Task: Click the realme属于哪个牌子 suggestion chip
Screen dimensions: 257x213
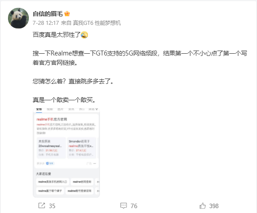Action: point(50,191)
